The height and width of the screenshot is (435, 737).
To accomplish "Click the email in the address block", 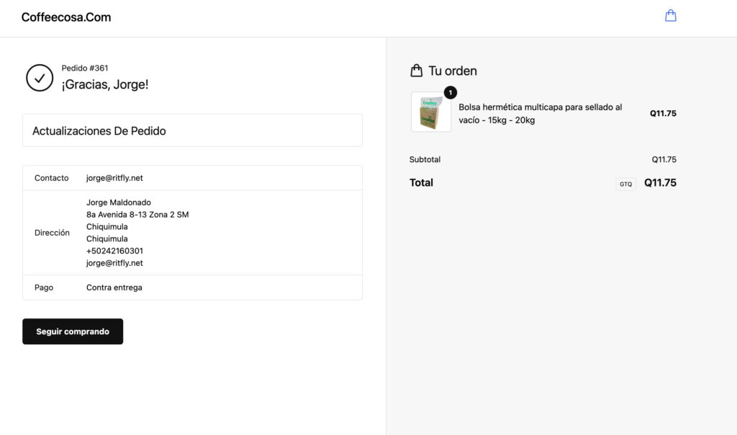I will coord(114,264).
